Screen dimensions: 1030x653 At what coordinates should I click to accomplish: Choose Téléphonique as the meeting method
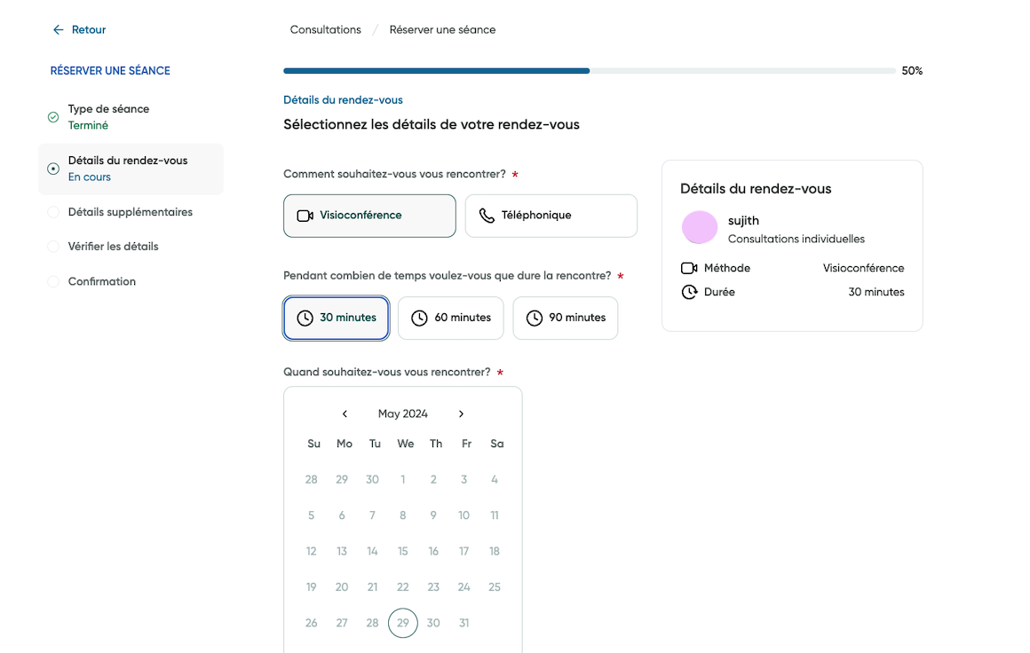(551, 216)
